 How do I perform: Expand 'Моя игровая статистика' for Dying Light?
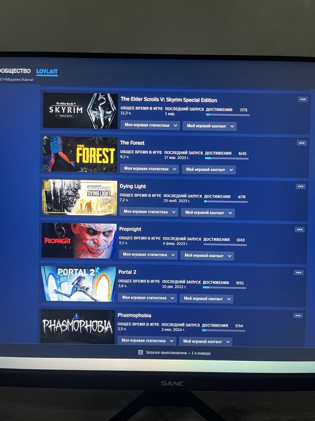[x=149, y=212]
